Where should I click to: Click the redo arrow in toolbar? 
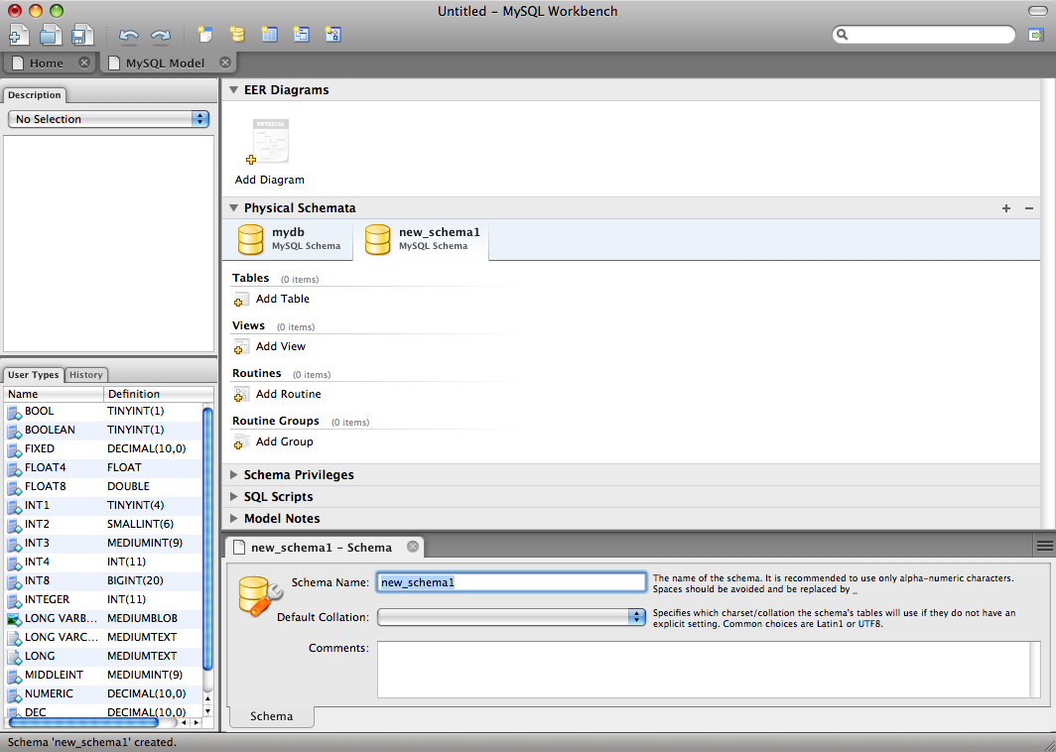pyautogui.click(x=160, y=36)
